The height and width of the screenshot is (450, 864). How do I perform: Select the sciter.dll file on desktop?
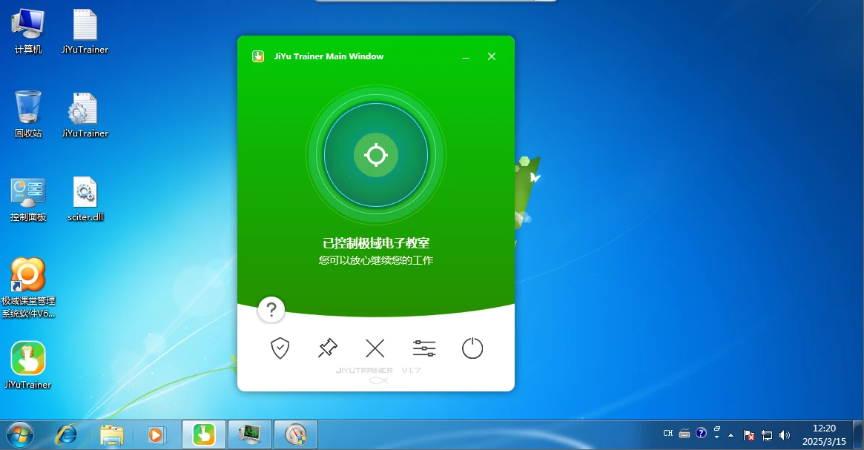click(85, 199)
